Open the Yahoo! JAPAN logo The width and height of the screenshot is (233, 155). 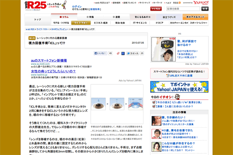click(201, 3)
